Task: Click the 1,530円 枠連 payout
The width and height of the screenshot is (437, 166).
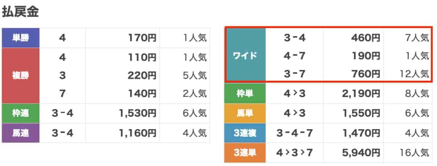Action: [138, 113]
